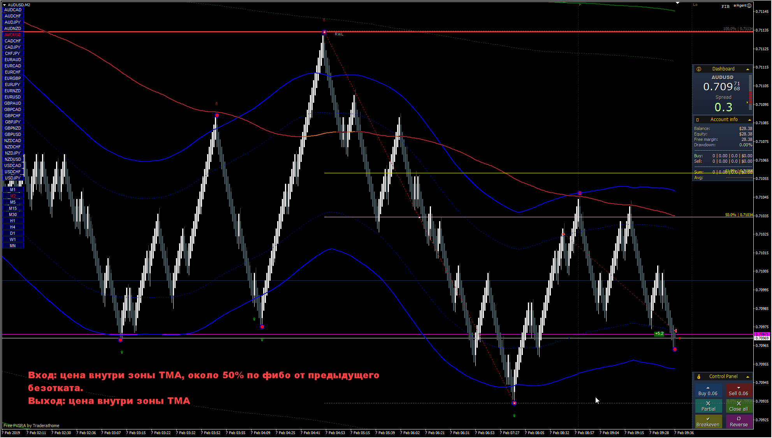Click the Dashboard spread meter bar
Image resolution: width=772 pixels, height=438 pixels.
click(x=751, y=93)
